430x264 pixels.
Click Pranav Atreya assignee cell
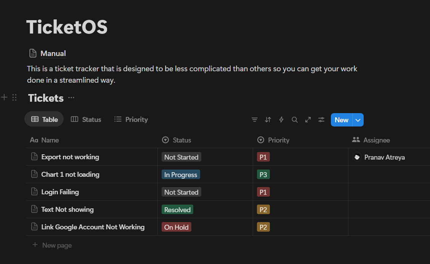pos(389,157)
